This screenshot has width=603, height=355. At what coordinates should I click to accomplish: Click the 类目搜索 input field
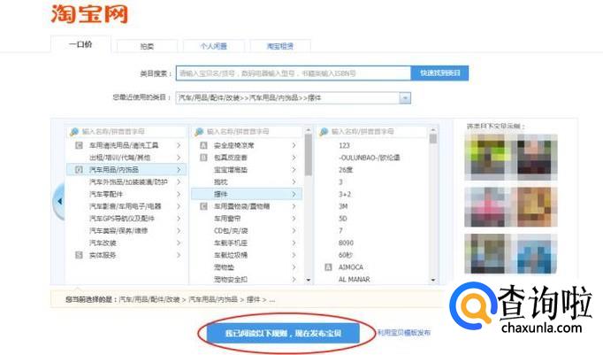pyautogui.click(x=294, y=73)
